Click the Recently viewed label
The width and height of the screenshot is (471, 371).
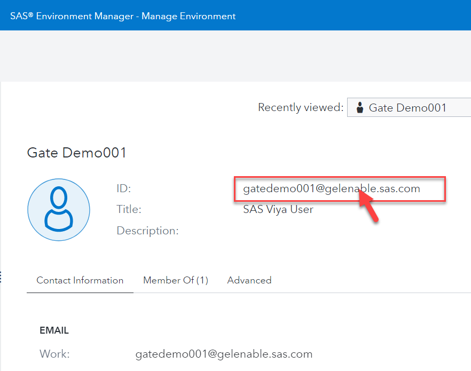tap(301, 107)
